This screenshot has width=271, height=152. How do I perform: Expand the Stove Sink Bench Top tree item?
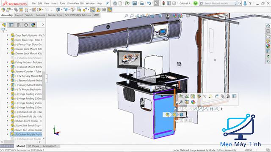(8, 125)
